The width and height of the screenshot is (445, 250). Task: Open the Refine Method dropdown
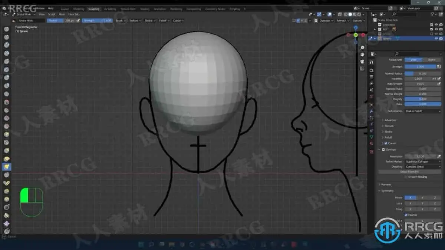[423, 161]
